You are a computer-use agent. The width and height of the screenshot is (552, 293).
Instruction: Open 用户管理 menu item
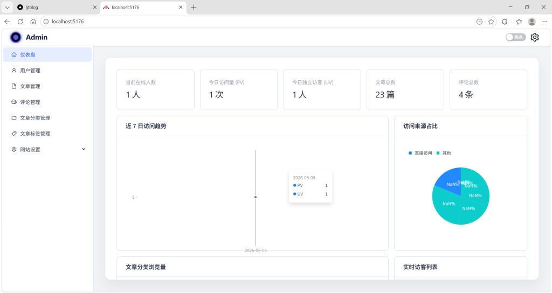47,71
